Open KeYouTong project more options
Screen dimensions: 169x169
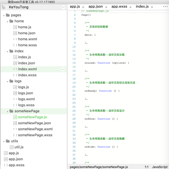pos(63,7)
